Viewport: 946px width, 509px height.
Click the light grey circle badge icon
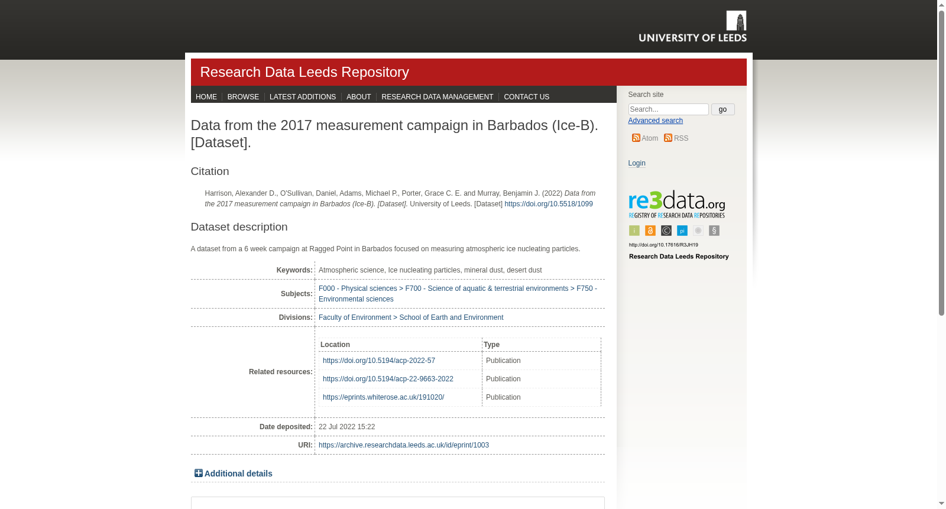click(x=698, y=231)
